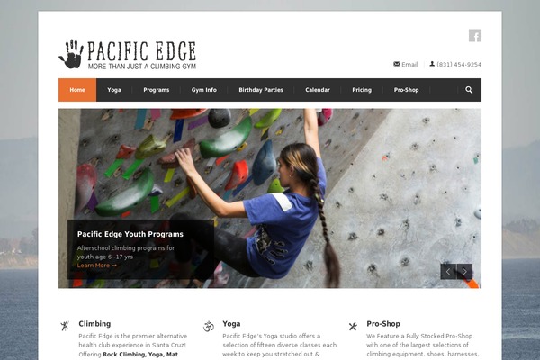Click the Learn More link on slider
This screenshot has width=540, height=360.
(x=97, y=265)
